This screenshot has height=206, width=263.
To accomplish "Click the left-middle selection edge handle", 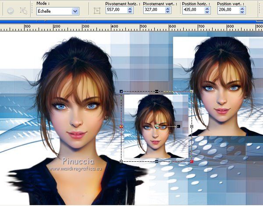I will (x=121, y=127).
